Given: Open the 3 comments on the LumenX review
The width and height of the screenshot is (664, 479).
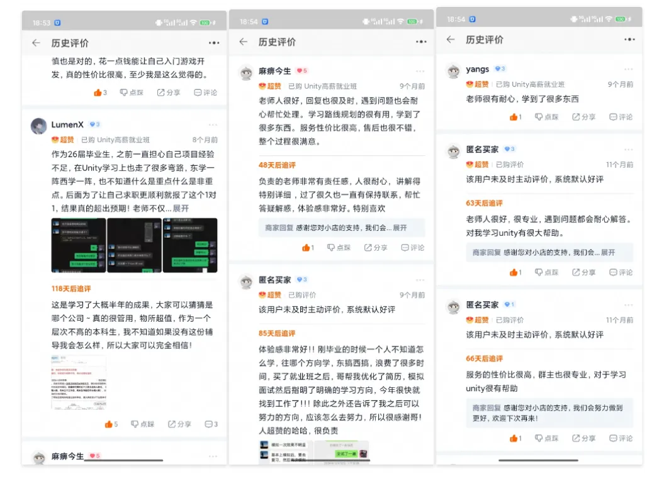Looking at the screenshot, I should pos(211,424).
